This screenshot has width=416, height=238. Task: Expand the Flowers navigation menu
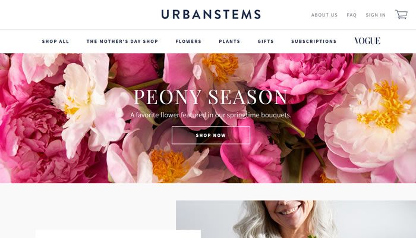point(188,41)
